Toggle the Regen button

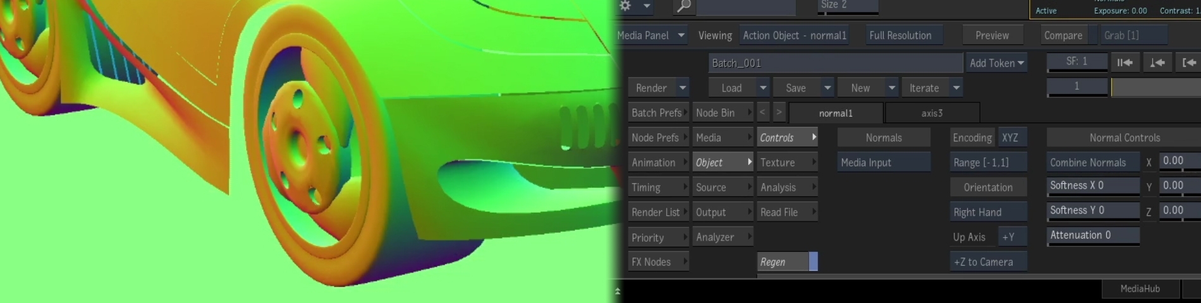[x=787, y=261]
